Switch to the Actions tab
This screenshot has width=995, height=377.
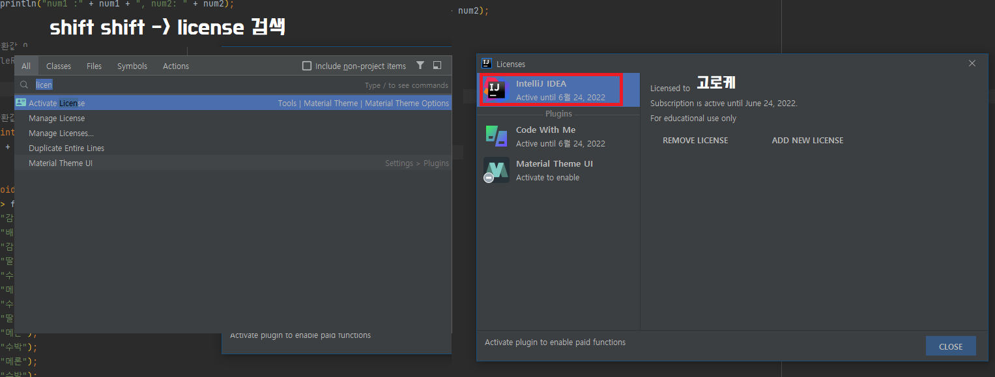[x=176, y=66]
